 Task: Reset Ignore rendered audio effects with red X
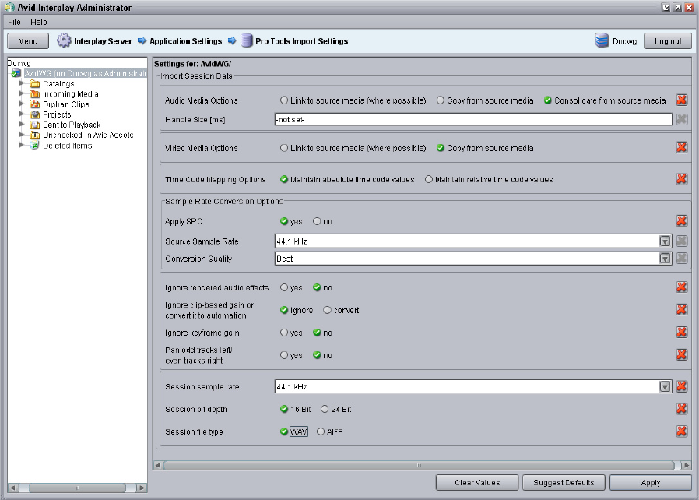coord(681,287)
